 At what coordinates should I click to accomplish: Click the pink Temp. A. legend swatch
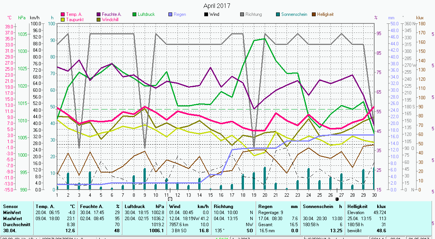(63, 15)
